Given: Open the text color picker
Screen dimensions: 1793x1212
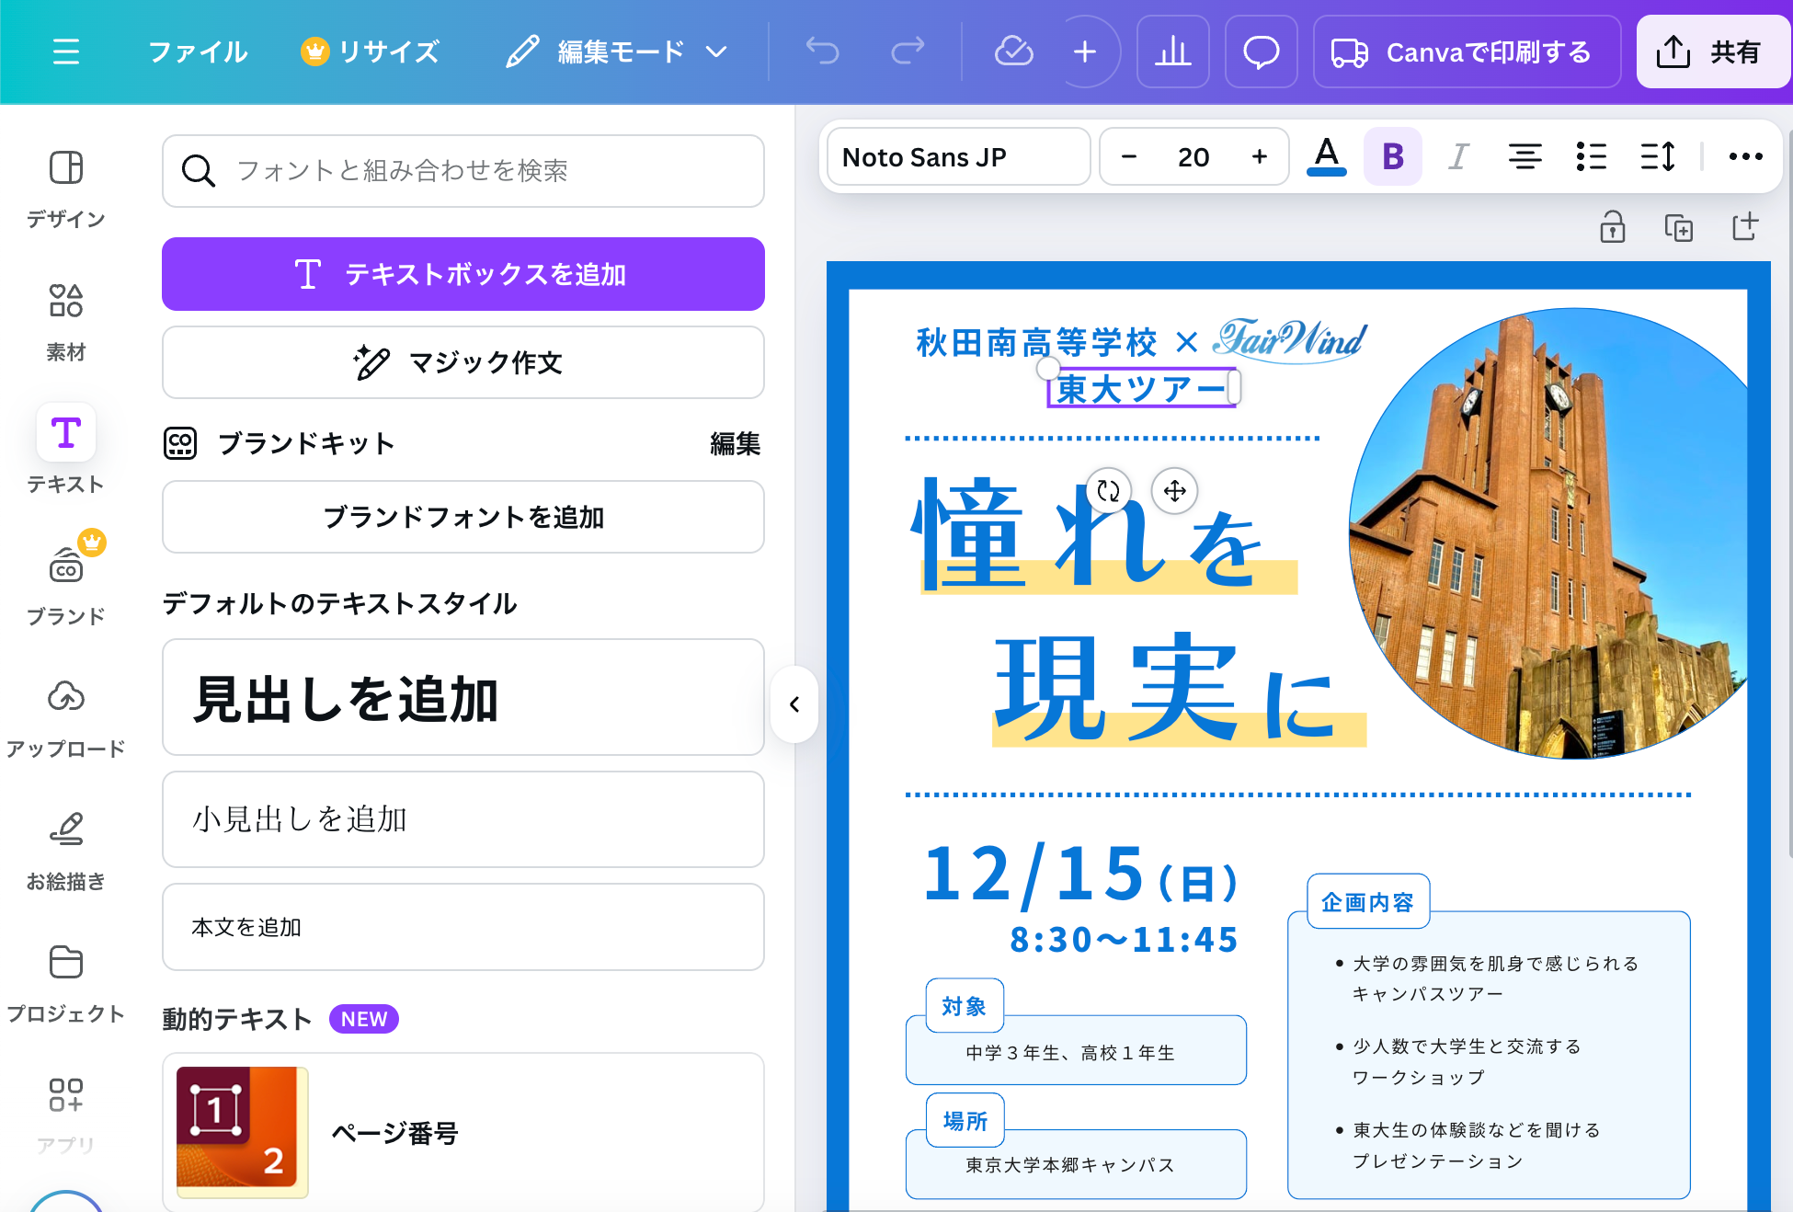Looking at the screenshot, I should (1326, 156).
